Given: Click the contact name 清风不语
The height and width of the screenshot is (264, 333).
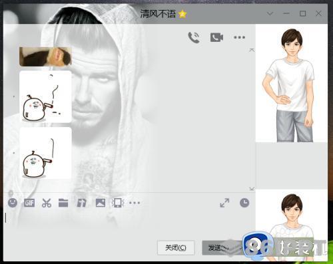Looking at the screenshot, I should click(x=158, y=14).
